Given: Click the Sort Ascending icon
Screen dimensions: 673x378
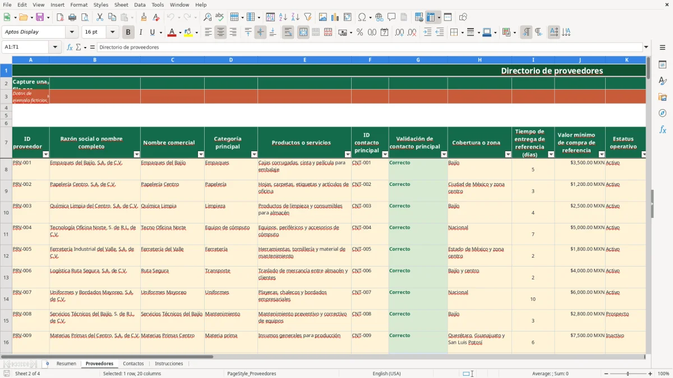Looking at the screenshot, I should coord(283,17).
